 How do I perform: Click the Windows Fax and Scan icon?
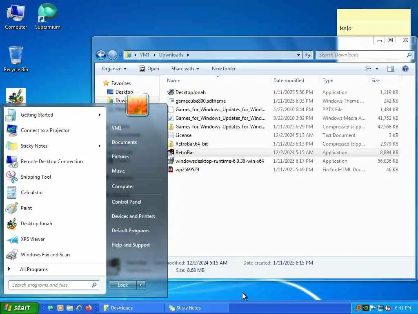[x=12, y=255]
